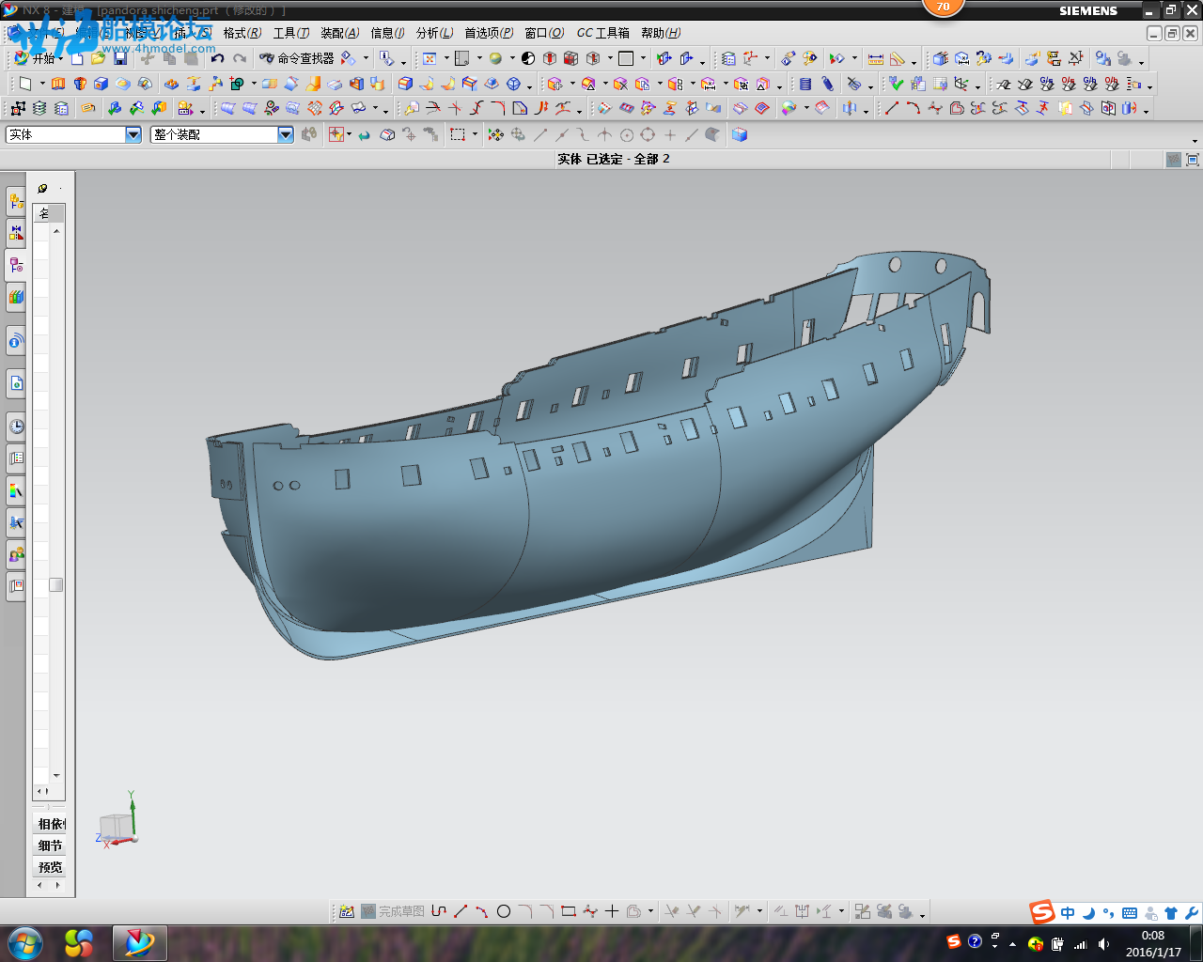1203x962 pixels.
Task: Open the 帮助(H) menu
Action: (661, 33)
